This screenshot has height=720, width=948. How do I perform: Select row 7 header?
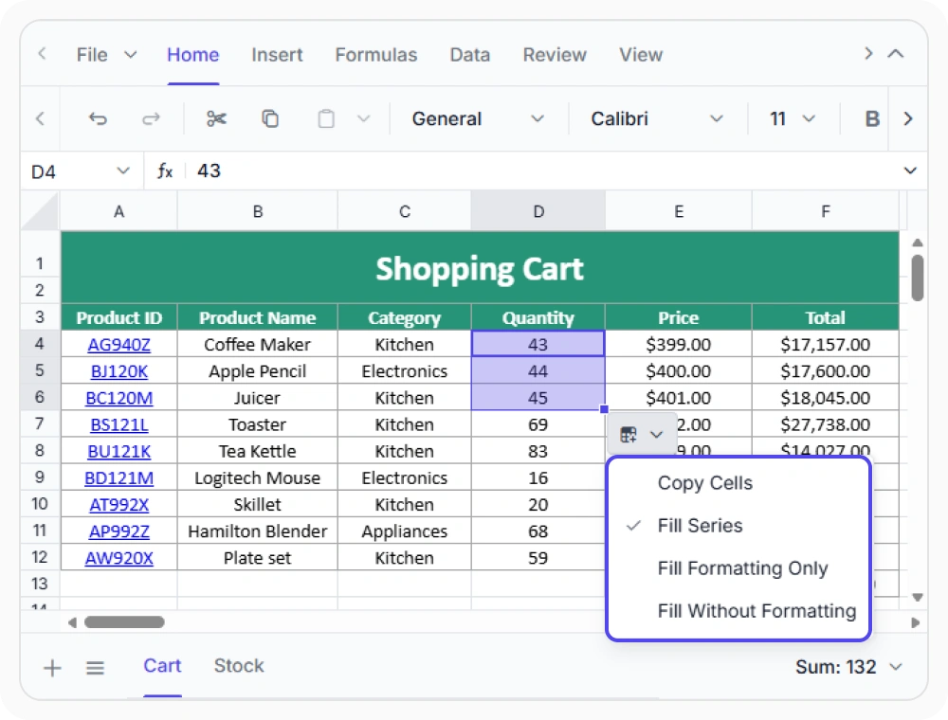point(40,424)
